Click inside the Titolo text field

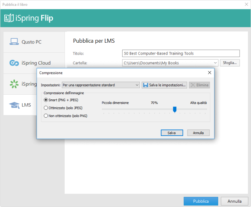pyautogui.click(x=181, y=53)
